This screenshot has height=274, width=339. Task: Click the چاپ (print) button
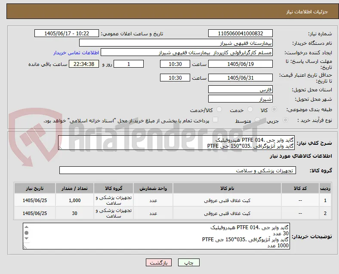coord(188,262)
